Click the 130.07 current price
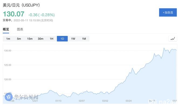Viewport: 178px width, 105px height. pyautogui.click(x=14, y=14)
